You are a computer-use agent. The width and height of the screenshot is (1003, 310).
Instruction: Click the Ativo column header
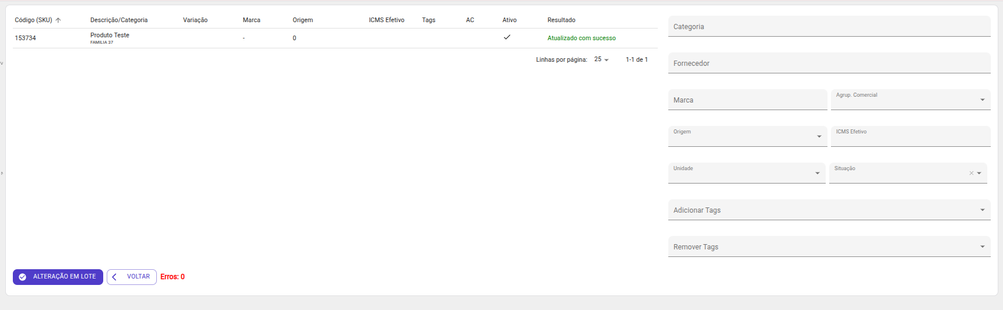click(x=510, y=20)
